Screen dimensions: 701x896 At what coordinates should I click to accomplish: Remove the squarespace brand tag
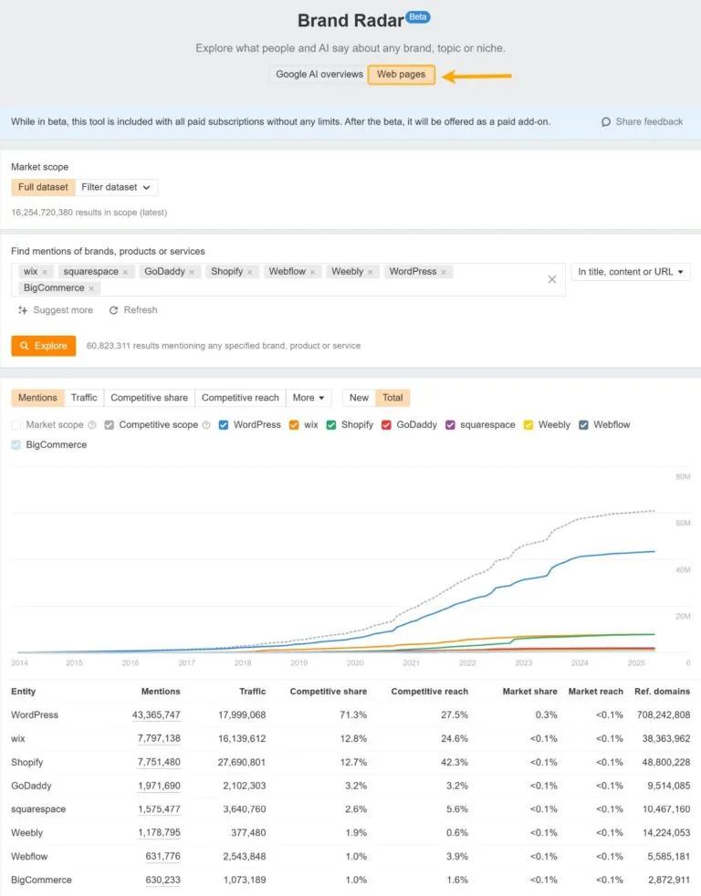coord(125,272)
